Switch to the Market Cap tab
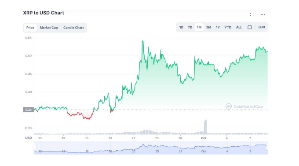Viewport: 299px width, 166px height. tap(49, 28)
